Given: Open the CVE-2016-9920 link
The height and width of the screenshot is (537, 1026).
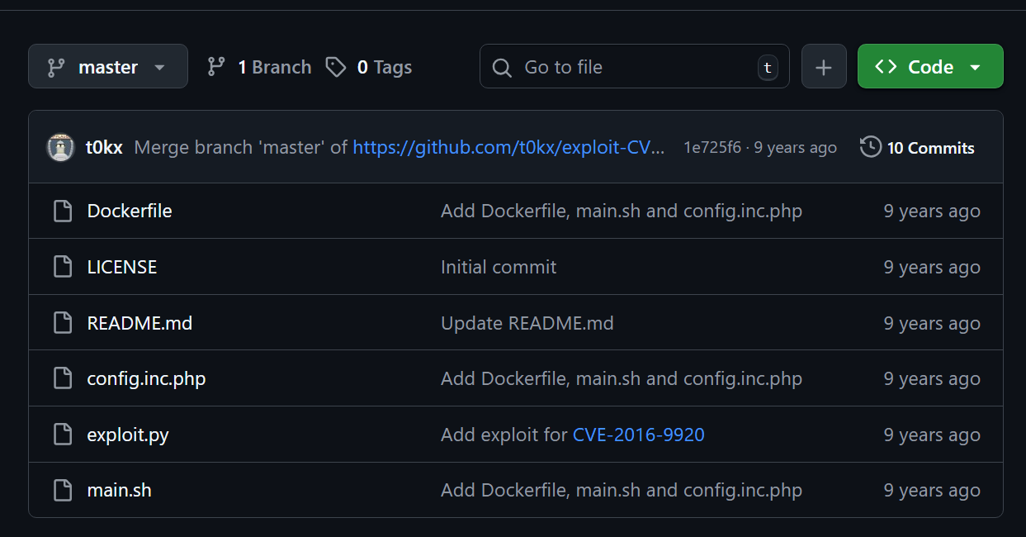Looking at the screenshot, I should click(638, 435).
